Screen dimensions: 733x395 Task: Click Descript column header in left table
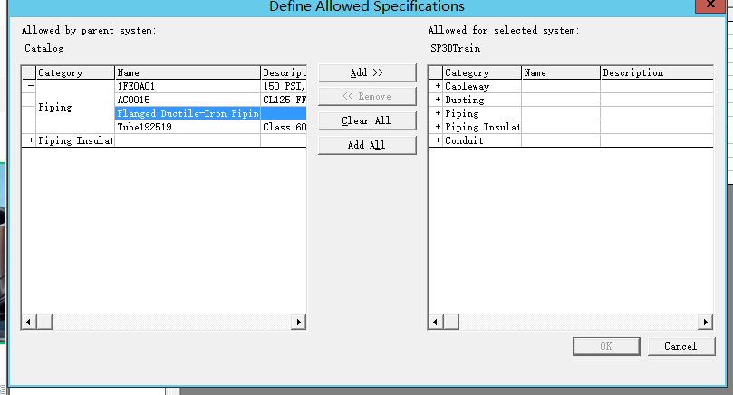[284, 72]
